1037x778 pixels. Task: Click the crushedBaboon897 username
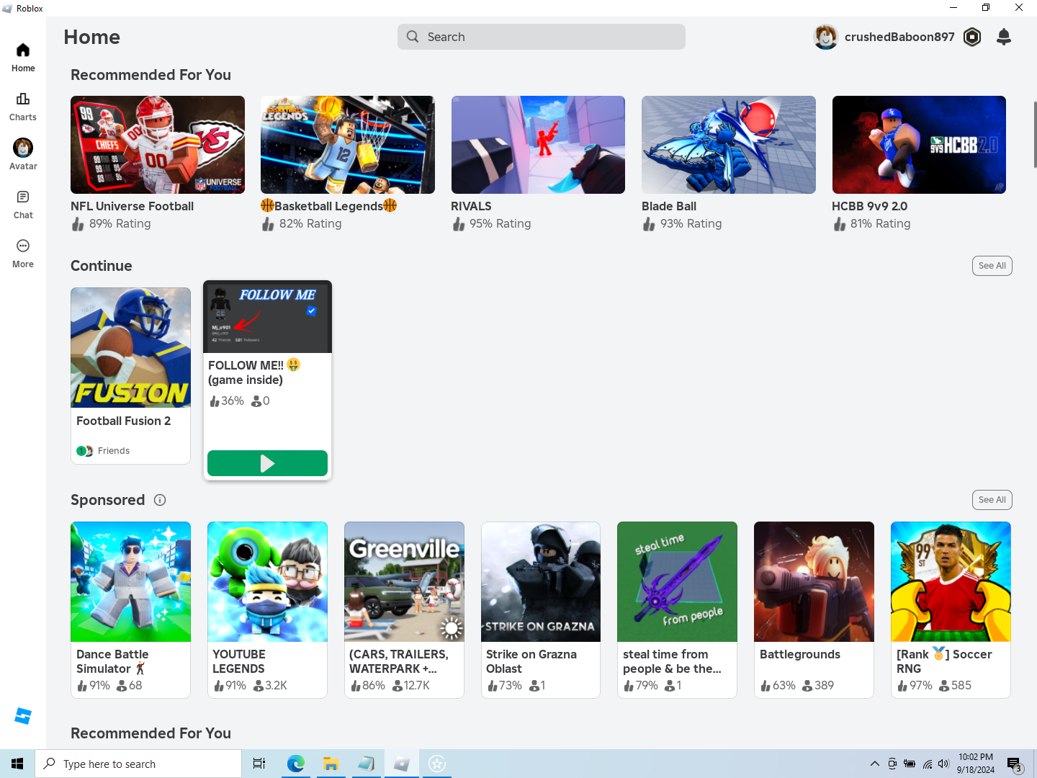pos(899,37)
